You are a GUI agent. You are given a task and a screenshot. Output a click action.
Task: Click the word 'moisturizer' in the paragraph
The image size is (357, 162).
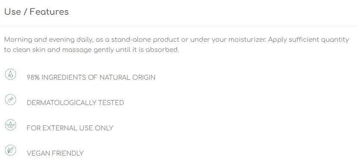pyautogui.click(x=247, y=40)
